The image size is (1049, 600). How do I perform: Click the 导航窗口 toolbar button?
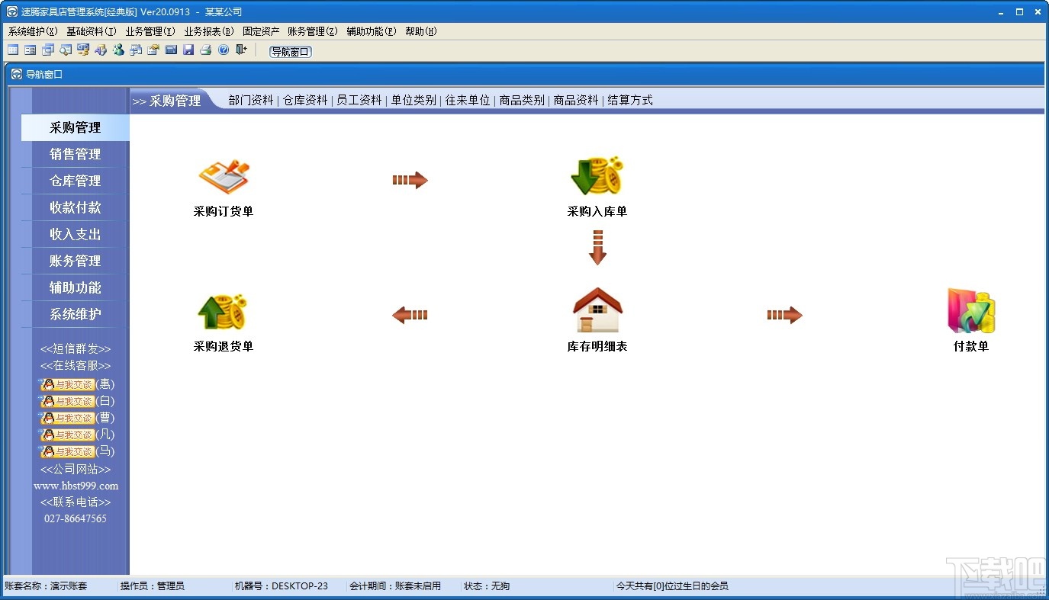tap(290, 52)
